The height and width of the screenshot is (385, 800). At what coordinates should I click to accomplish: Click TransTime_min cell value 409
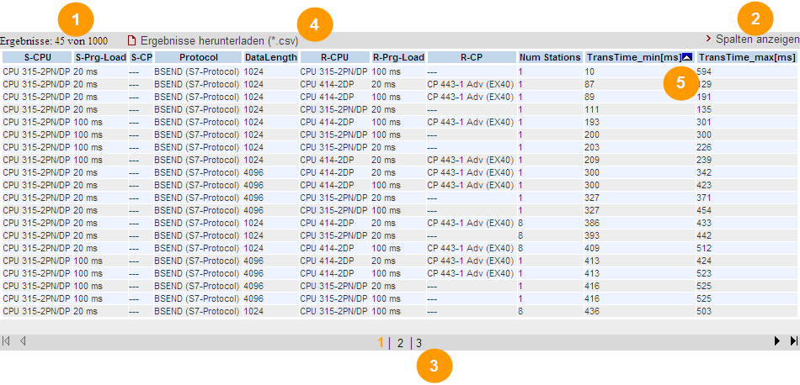click(x=591, y=248)
